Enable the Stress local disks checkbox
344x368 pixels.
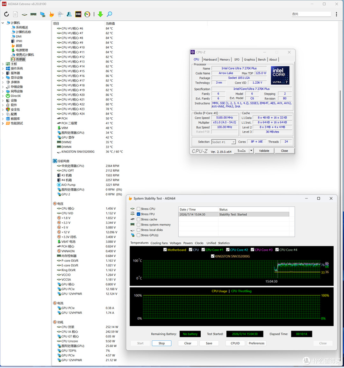tap(139, 230)
